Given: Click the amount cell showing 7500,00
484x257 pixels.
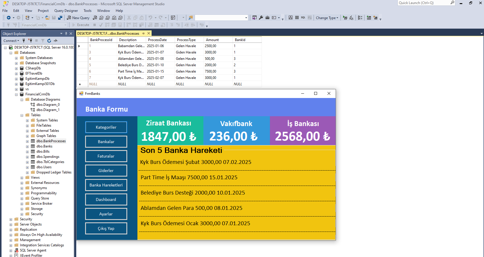Looking at the screenshot, I should (218, 71).
